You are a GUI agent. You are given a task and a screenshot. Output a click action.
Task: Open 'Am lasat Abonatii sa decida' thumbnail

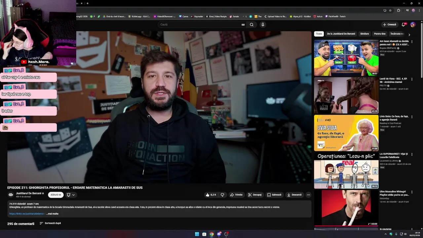[x=346, y=58]
